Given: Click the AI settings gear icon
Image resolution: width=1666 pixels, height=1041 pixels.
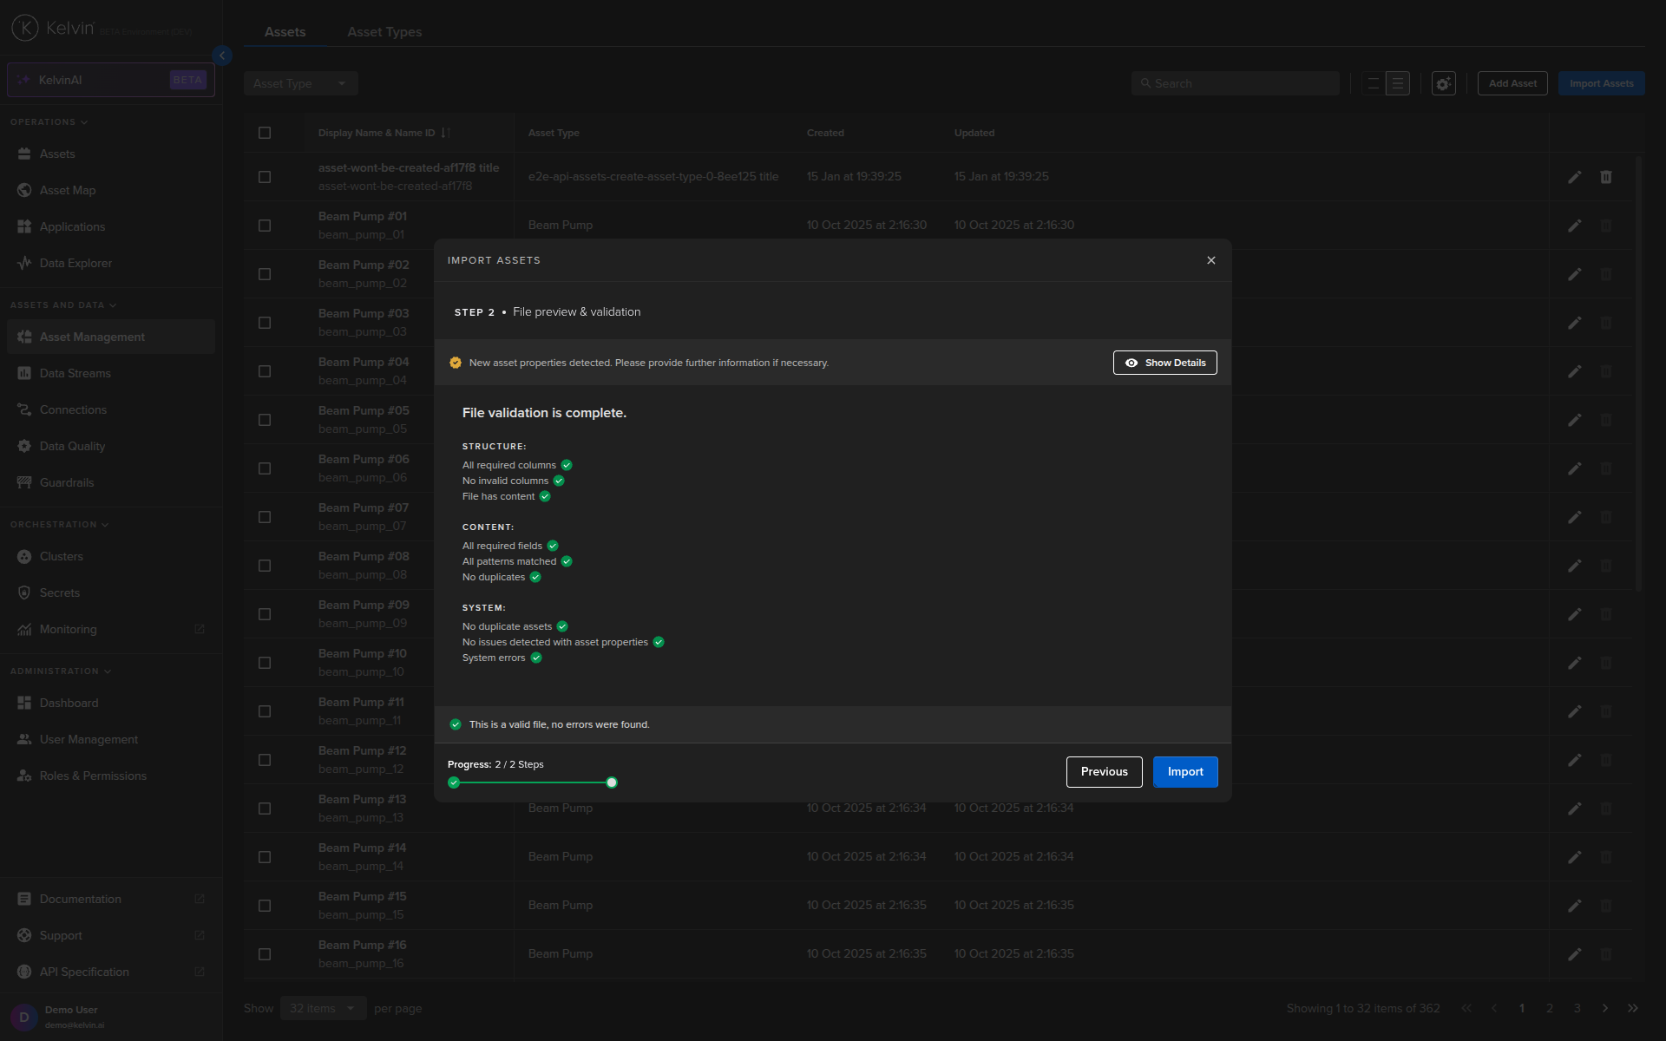Looking at the screenshot, I should [1443, 83].
